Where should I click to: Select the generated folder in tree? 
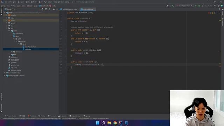(x=18, y=34)
